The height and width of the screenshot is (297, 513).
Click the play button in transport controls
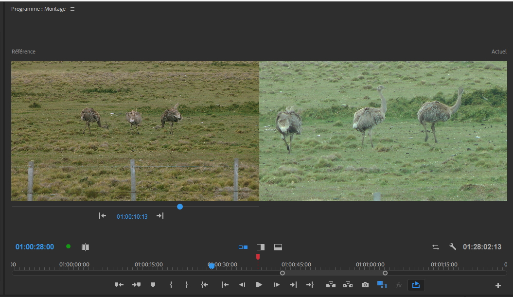click(259, 285)
